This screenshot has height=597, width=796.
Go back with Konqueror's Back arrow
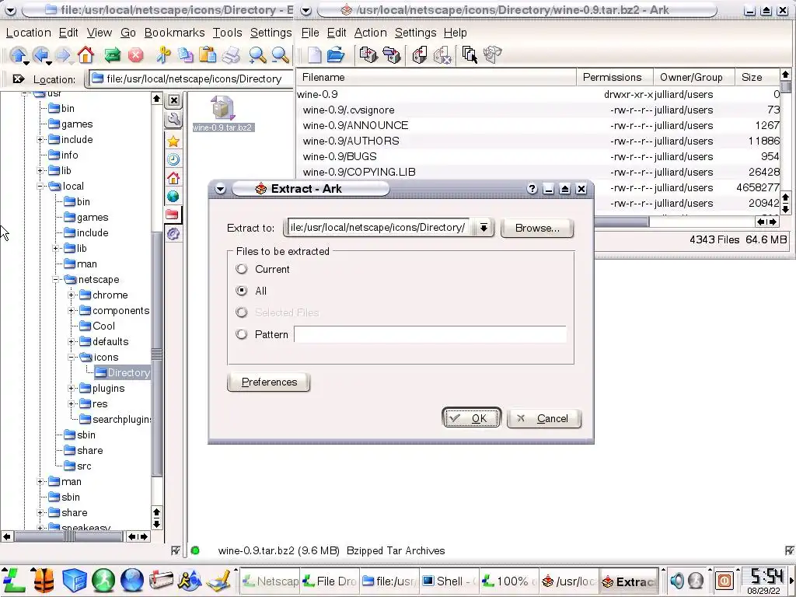pos(42,55)
